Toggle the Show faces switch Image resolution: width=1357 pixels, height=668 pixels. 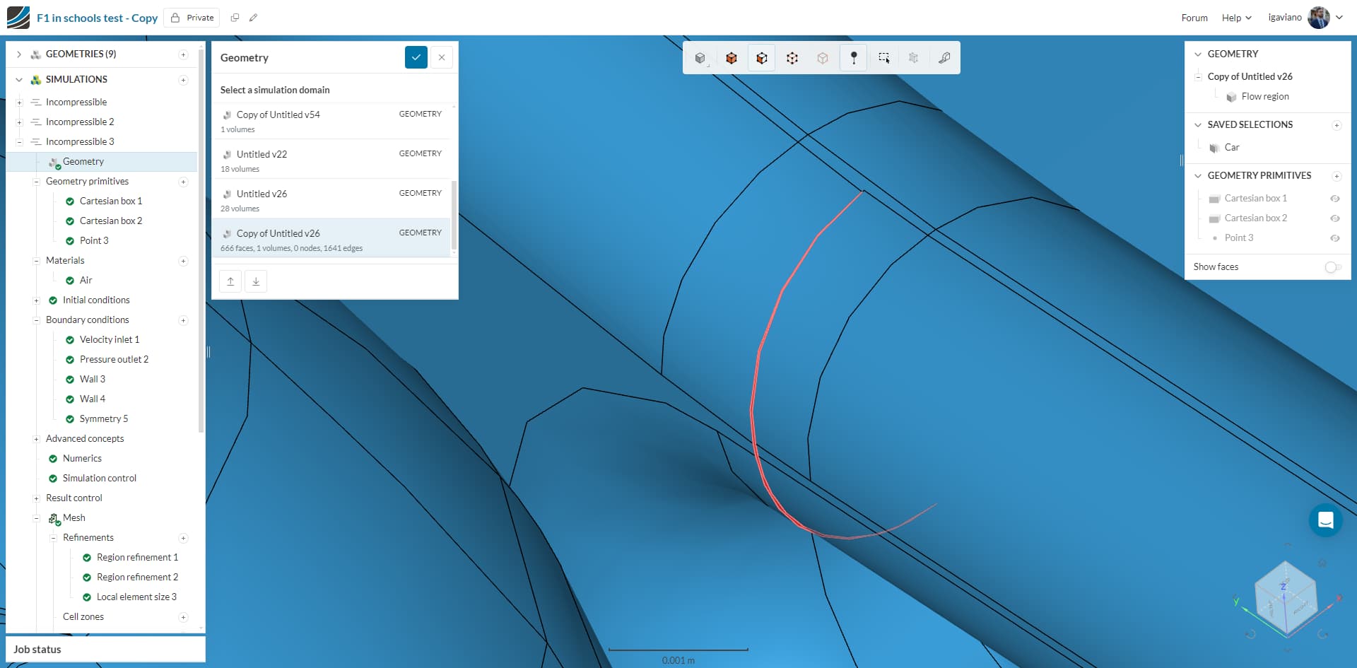pos(1333,267)
